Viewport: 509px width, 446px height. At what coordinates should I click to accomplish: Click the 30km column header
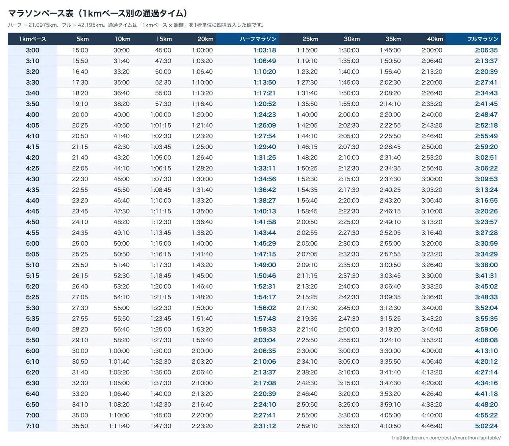point(352,39)
